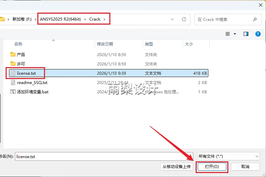Select the readme_SSQ.txt file name
The width and height of the screenshot is (266, 177).
click(32, 82)
